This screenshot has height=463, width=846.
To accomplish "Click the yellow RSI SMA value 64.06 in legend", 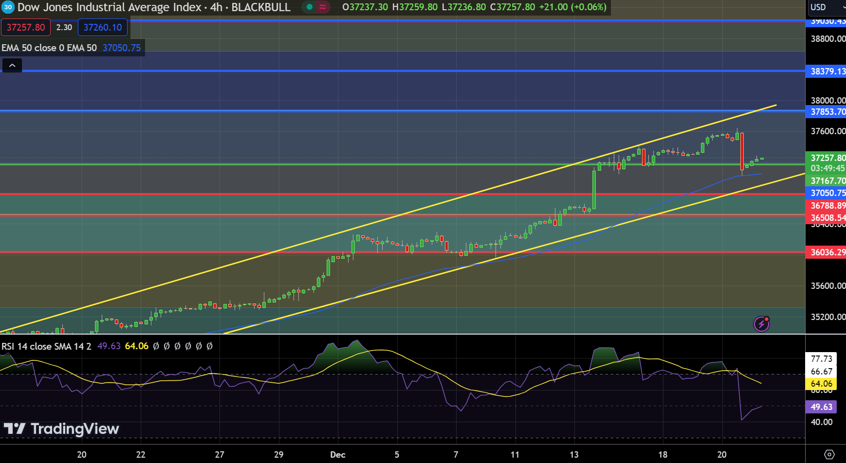I will pos(137,346).
